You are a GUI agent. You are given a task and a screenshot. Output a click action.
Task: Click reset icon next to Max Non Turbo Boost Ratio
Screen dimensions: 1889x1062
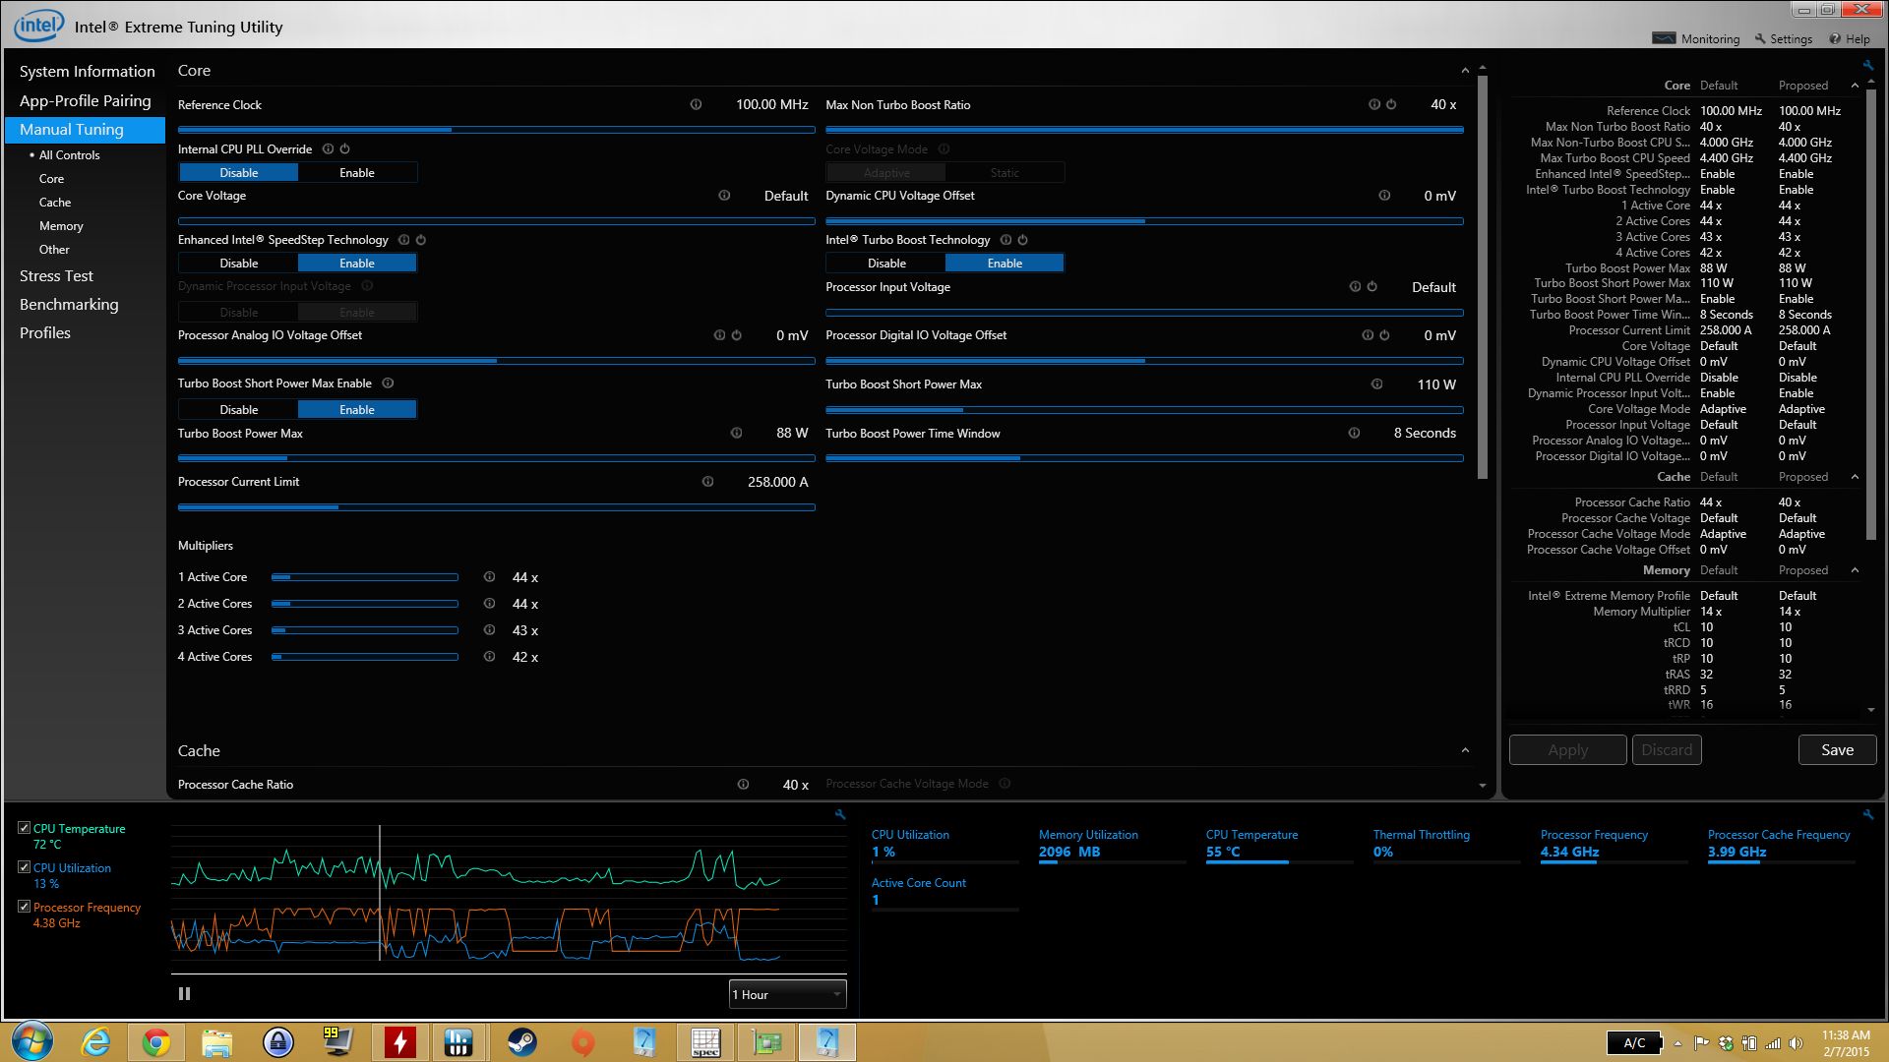1391,104
